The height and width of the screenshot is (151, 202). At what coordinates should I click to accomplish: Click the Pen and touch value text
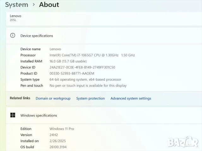coord(88,86)
